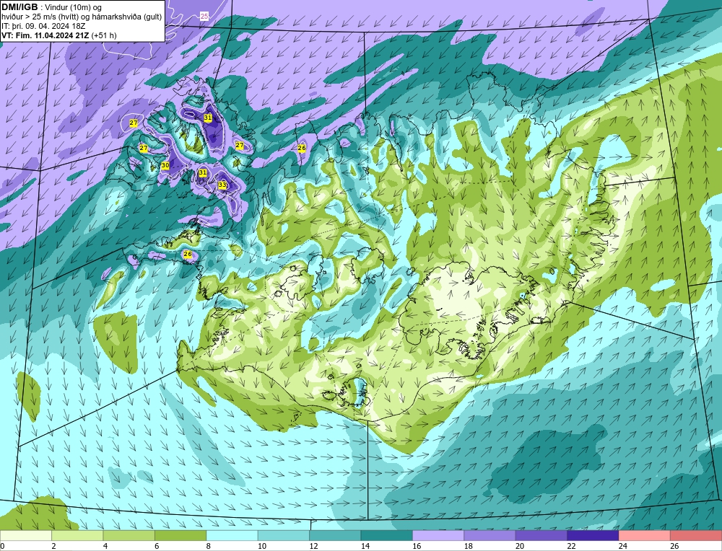Click the 0–2 m/s palest legend swatch
722x551 pixels.
[26, 535]
